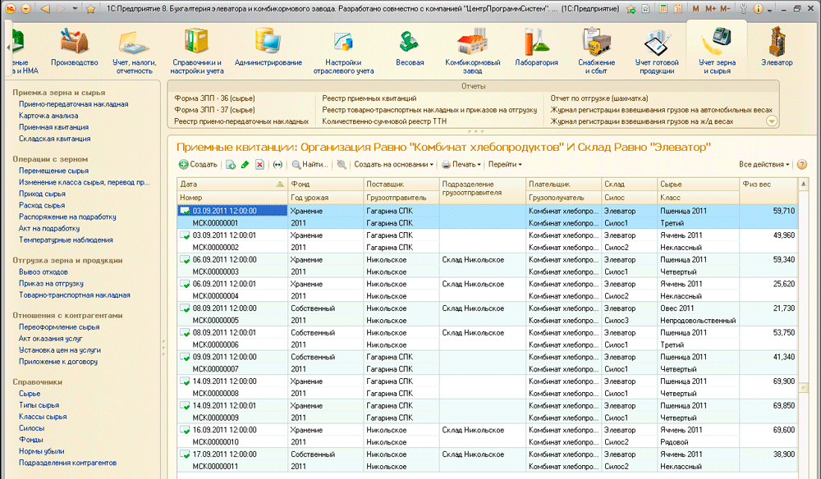
Task: Go to Снабжение и сбыт section
Action: pyautogui.click(x=596, y=51)
